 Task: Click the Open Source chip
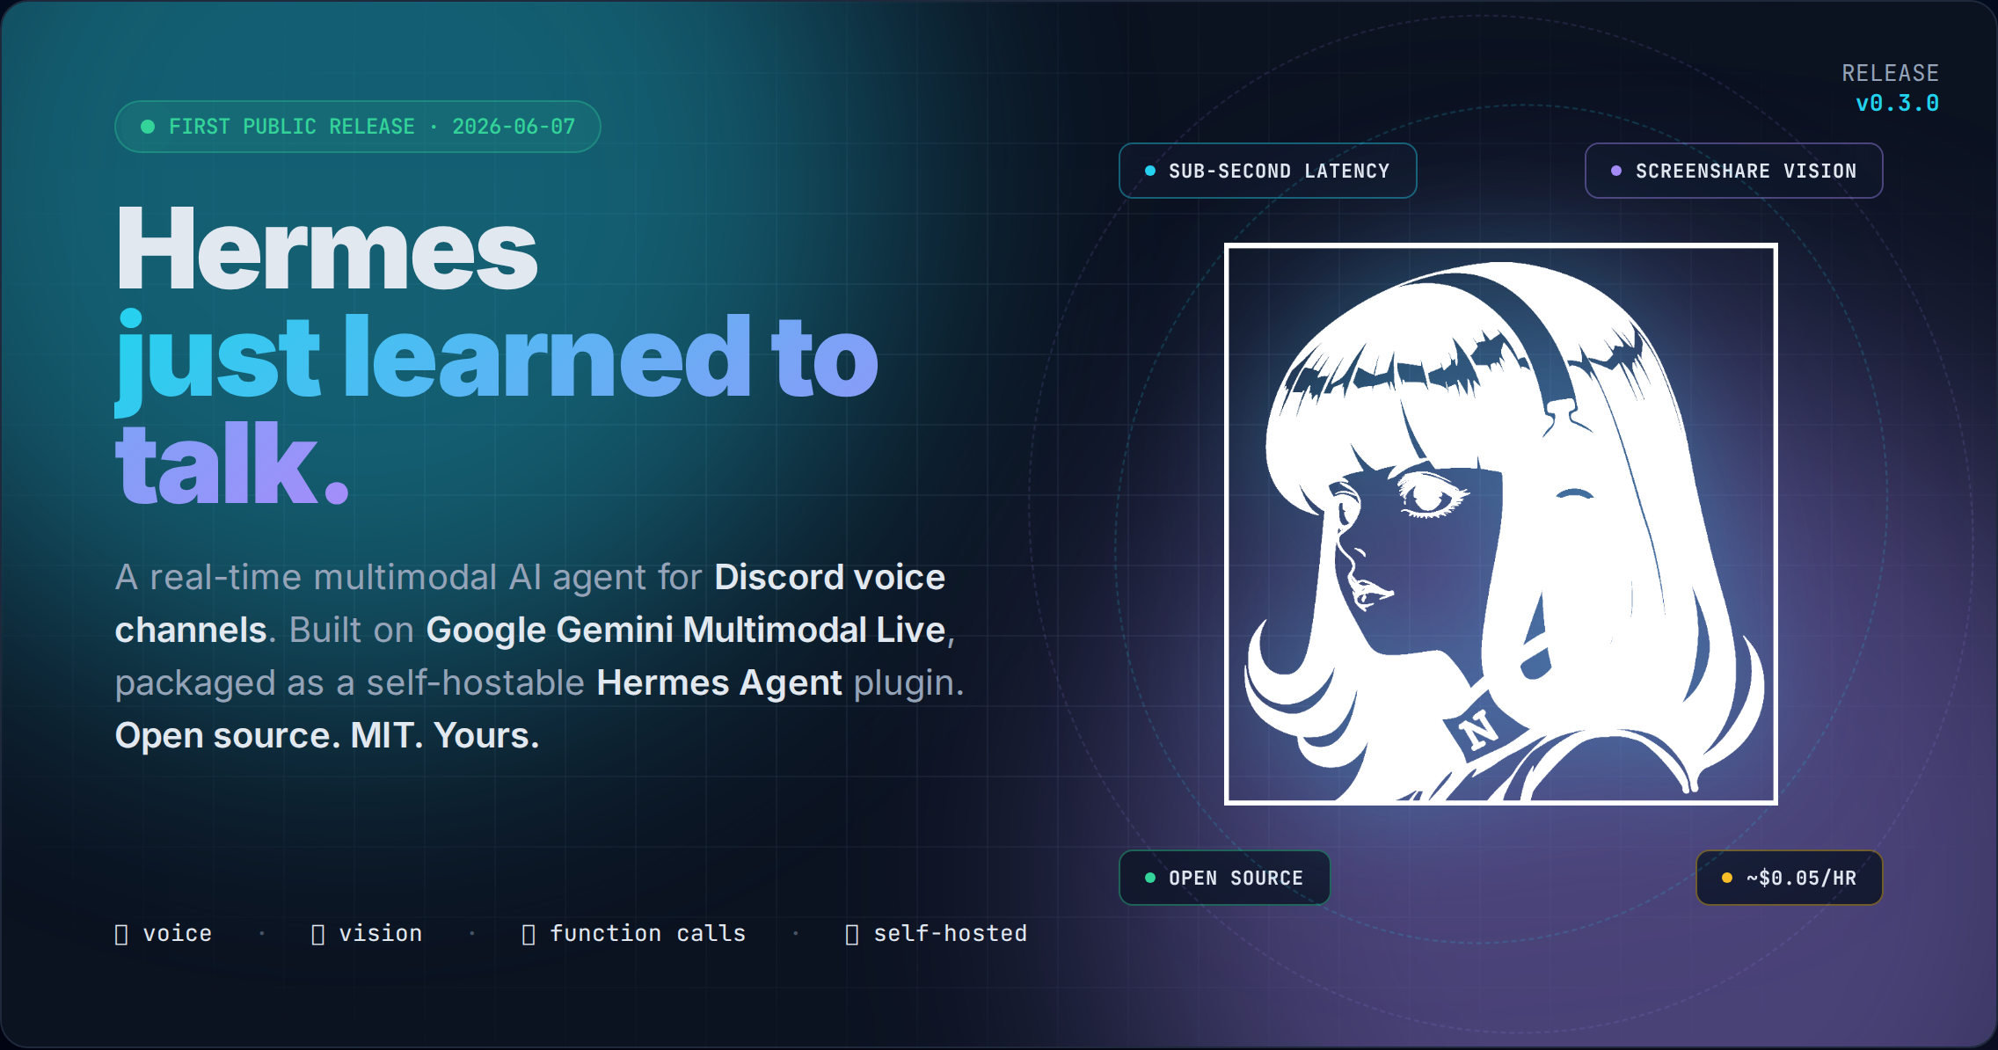click(1224, 878)
